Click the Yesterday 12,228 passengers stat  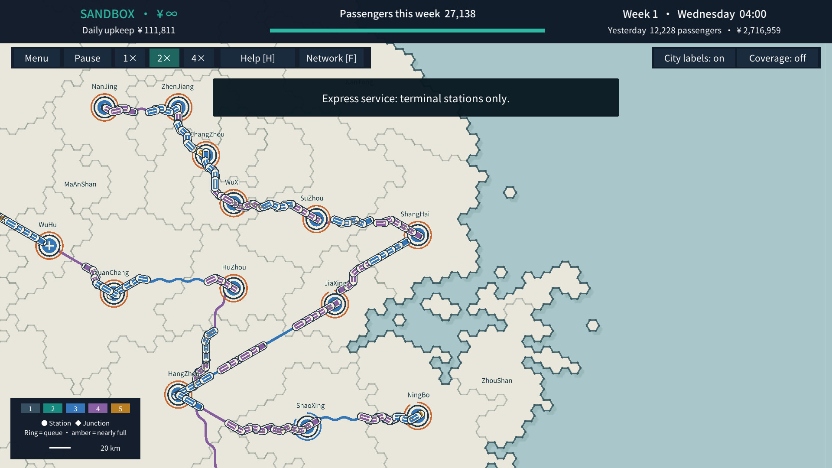[664, 30]
